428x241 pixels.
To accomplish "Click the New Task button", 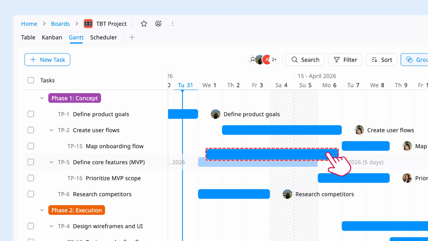I will pyautogui.click(x=47, y=60).
